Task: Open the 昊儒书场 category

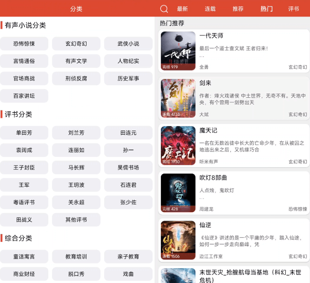Action: [128, 168]
